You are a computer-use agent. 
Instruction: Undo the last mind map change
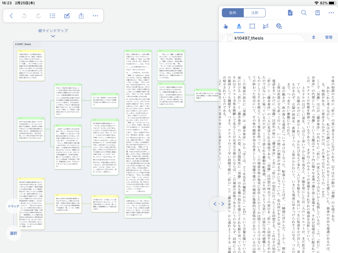pos(24,16)
